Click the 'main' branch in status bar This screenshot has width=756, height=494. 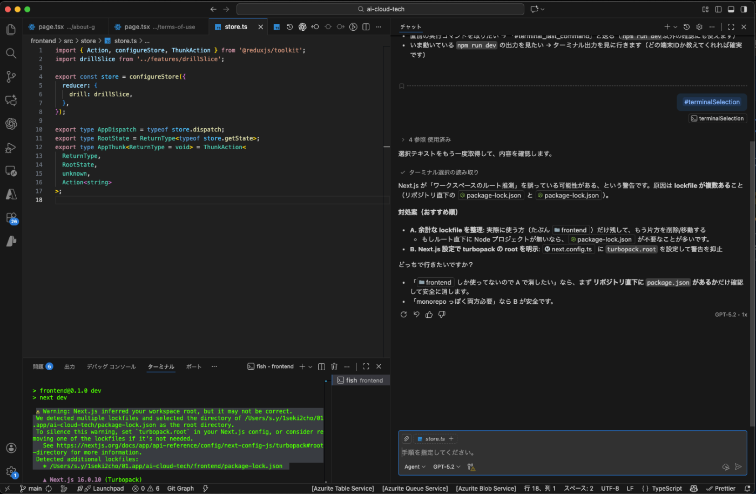click(31, 489)
